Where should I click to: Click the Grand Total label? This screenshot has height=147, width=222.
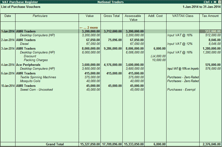tap(55, 144)
